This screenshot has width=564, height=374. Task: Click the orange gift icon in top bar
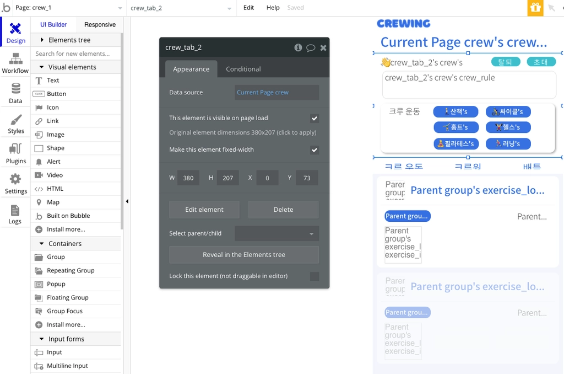point(535,8)
